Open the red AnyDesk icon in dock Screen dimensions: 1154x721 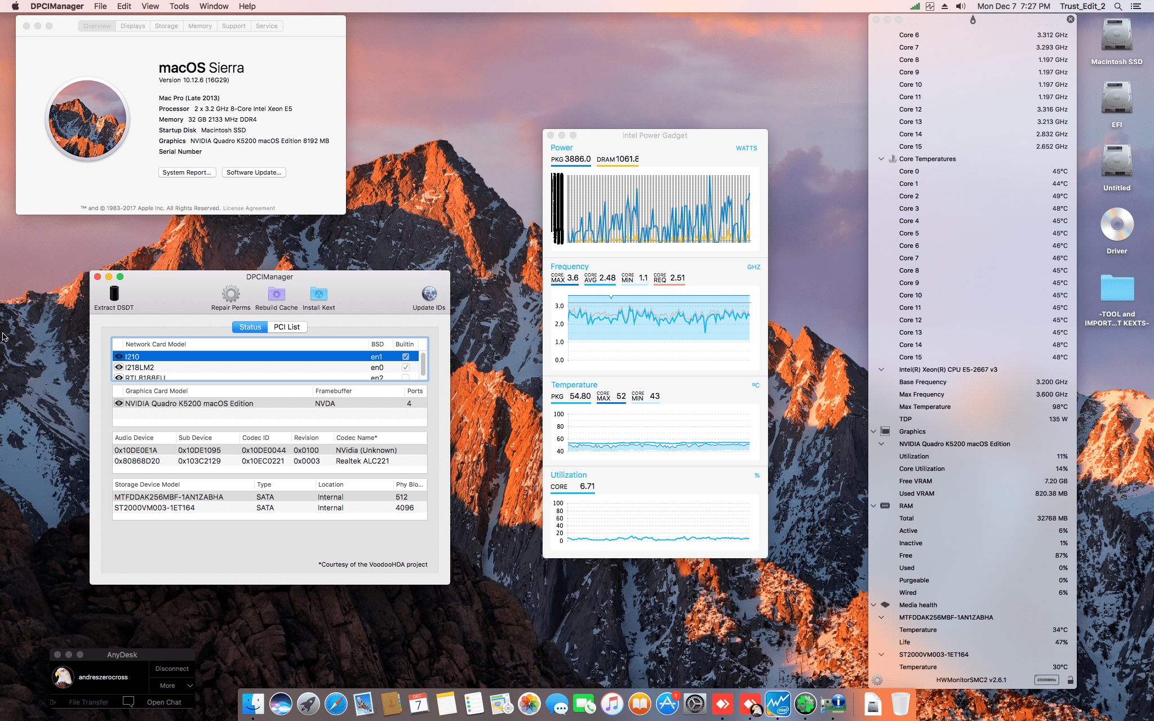pyautogui.click(x=722, y=704)
